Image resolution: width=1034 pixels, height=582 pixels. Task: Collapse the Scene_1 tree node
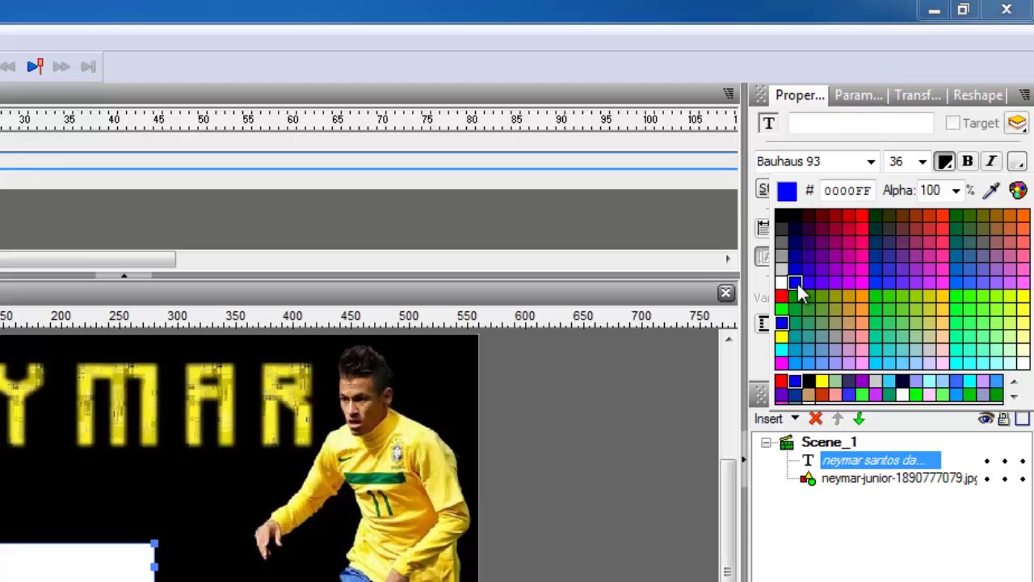[766, 442]
